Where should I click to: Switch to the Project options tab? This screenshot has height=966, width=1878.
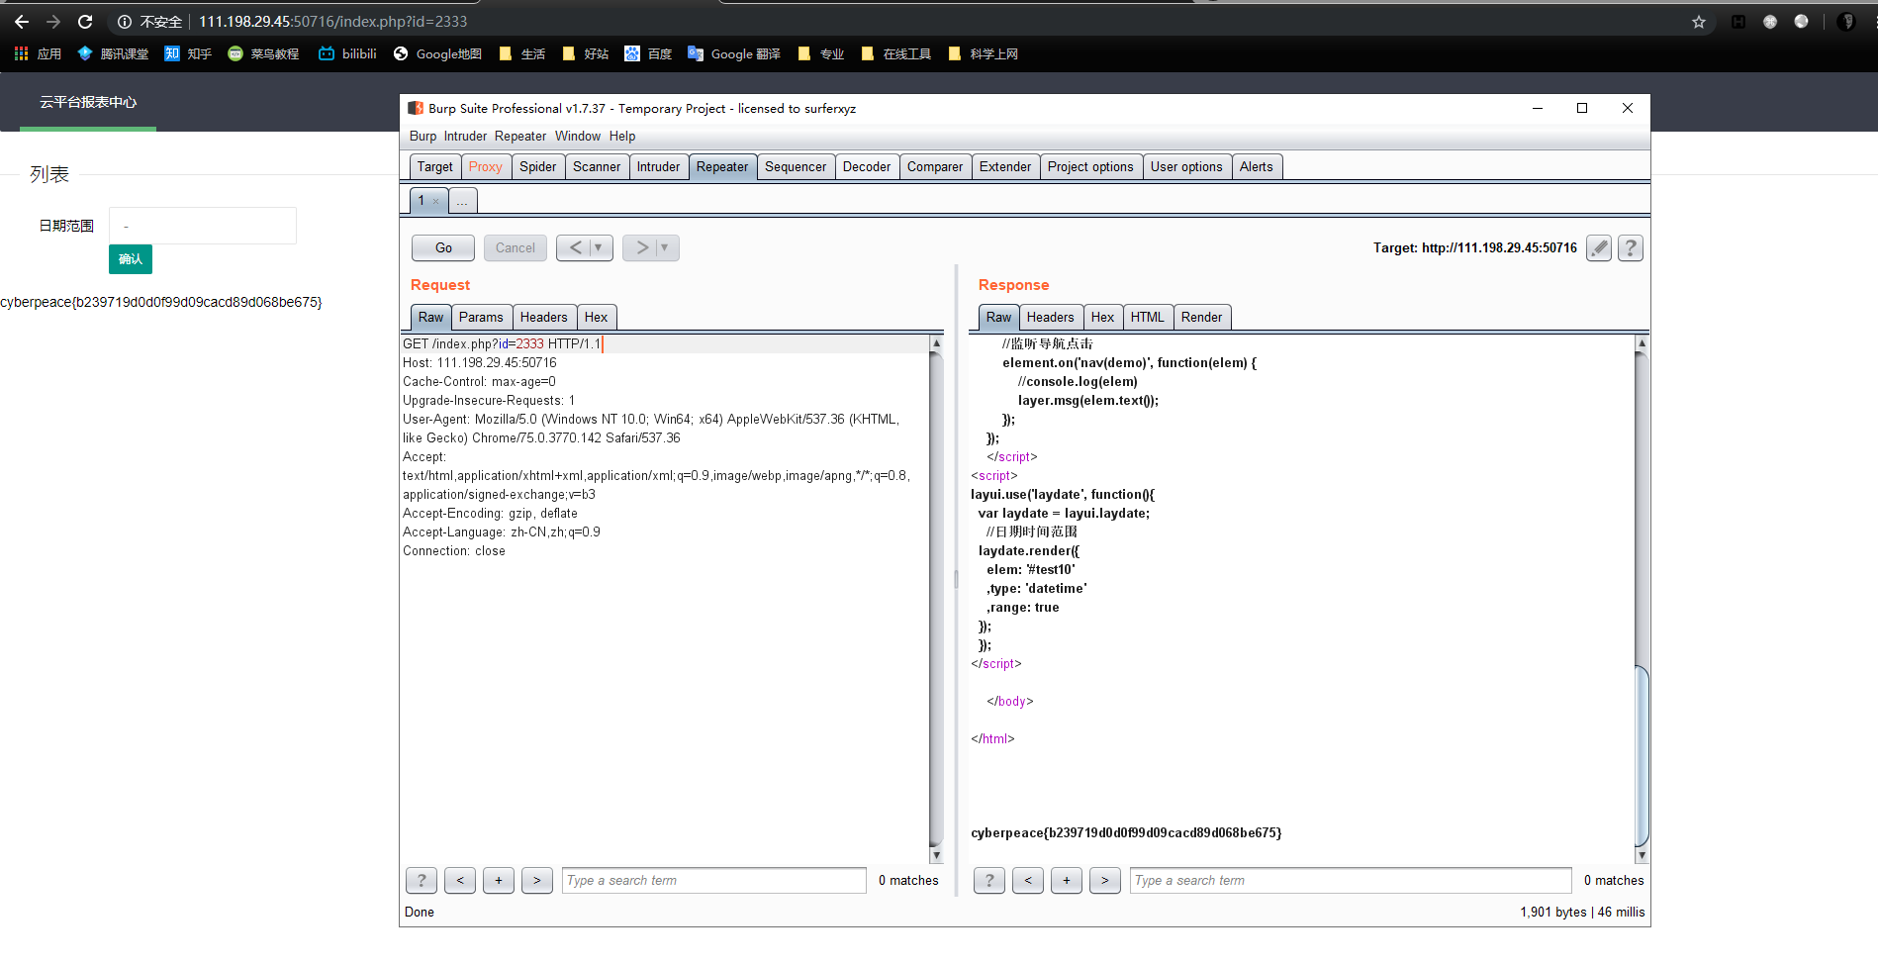[x=1090, y=167]
